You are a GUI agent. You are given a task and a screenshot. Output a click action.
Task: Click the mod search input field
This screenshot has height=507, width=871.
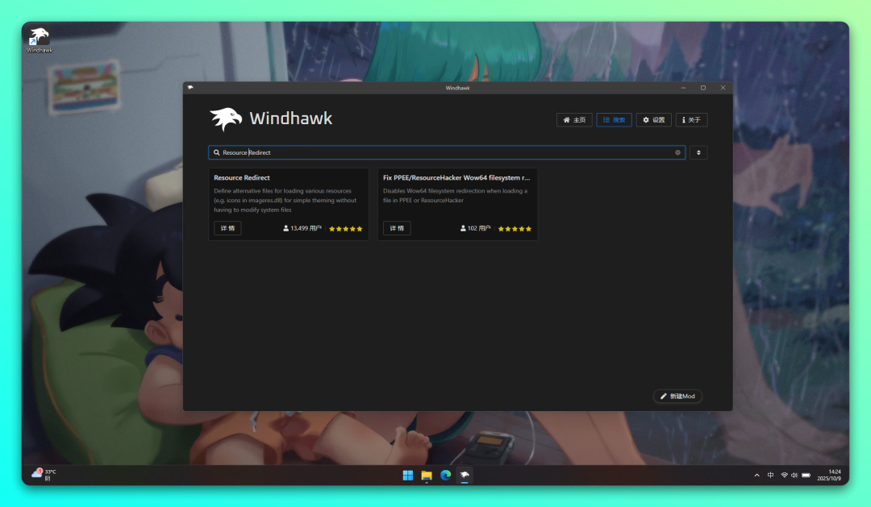click(444, 152)
